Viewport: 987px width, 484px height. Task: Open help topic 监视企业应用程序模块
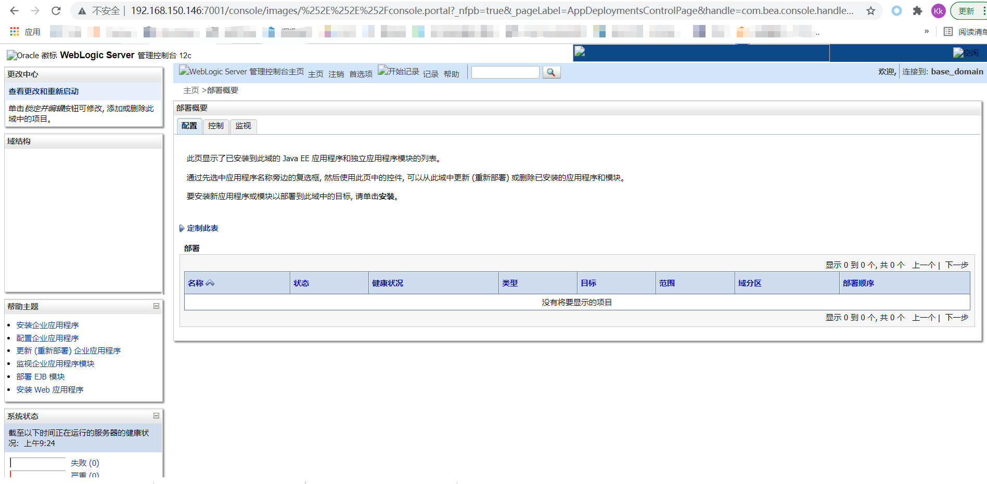(x=55, y=363)
